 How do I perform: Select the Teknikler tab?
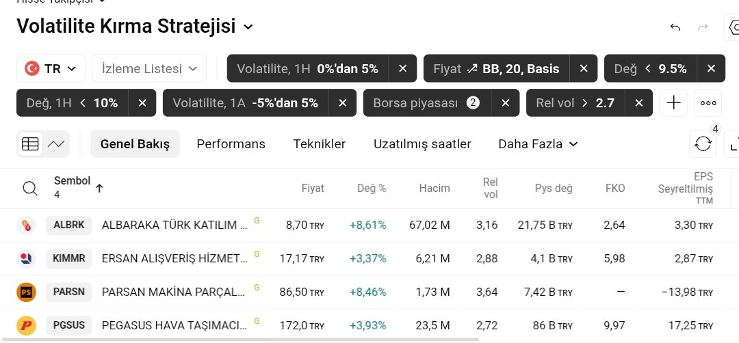tap(320, 144)
